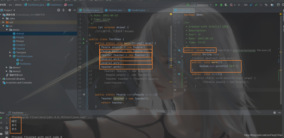Image resolution: width=284 pixels, height=138 pixels.
Task: Open the TestDemo run configuration dropdown
Action: [x=203, y=5]
